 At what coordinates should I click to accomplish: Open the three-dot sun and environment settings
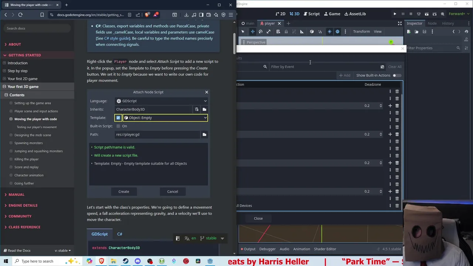tap(345, 31)
